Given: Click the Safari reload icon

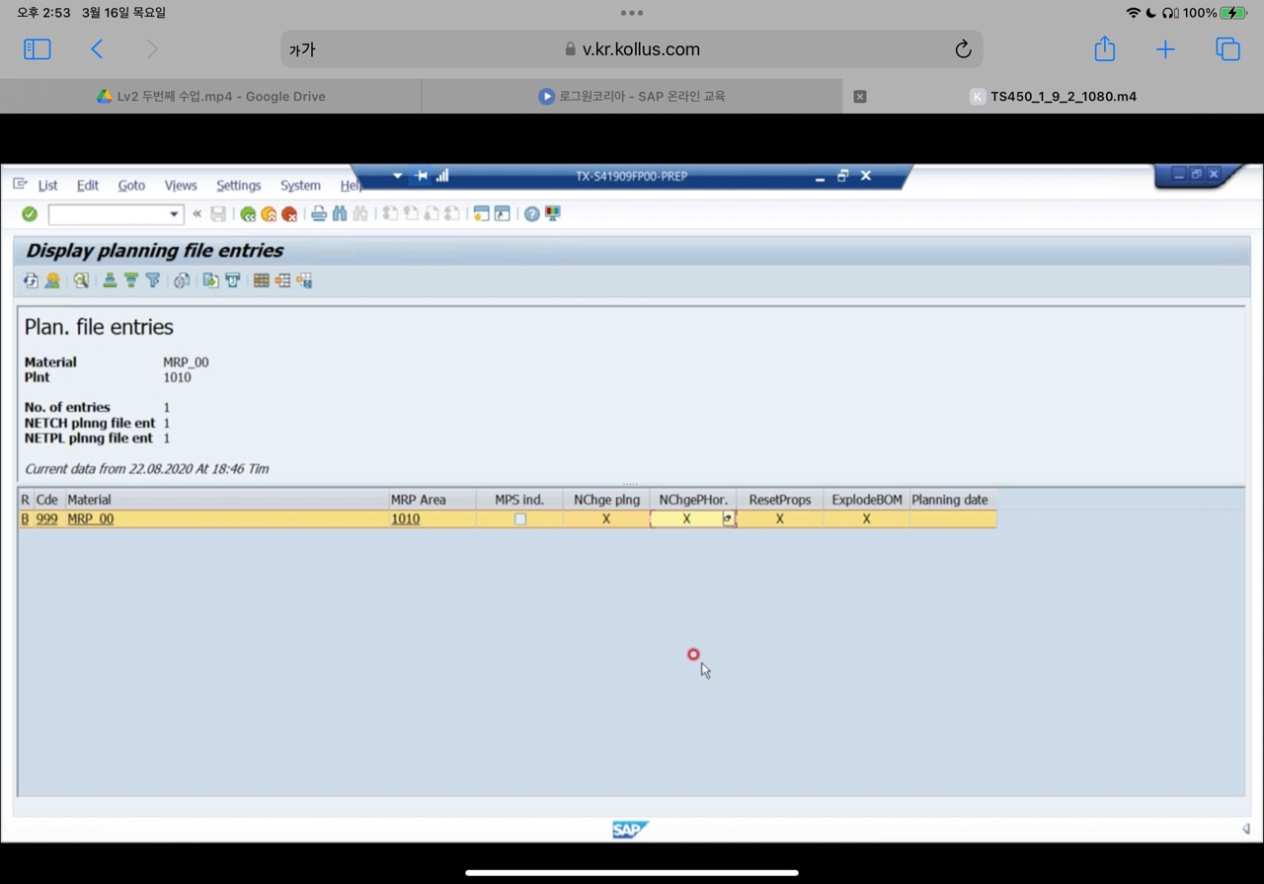Looking at the screenshot, I should point(963,49).
